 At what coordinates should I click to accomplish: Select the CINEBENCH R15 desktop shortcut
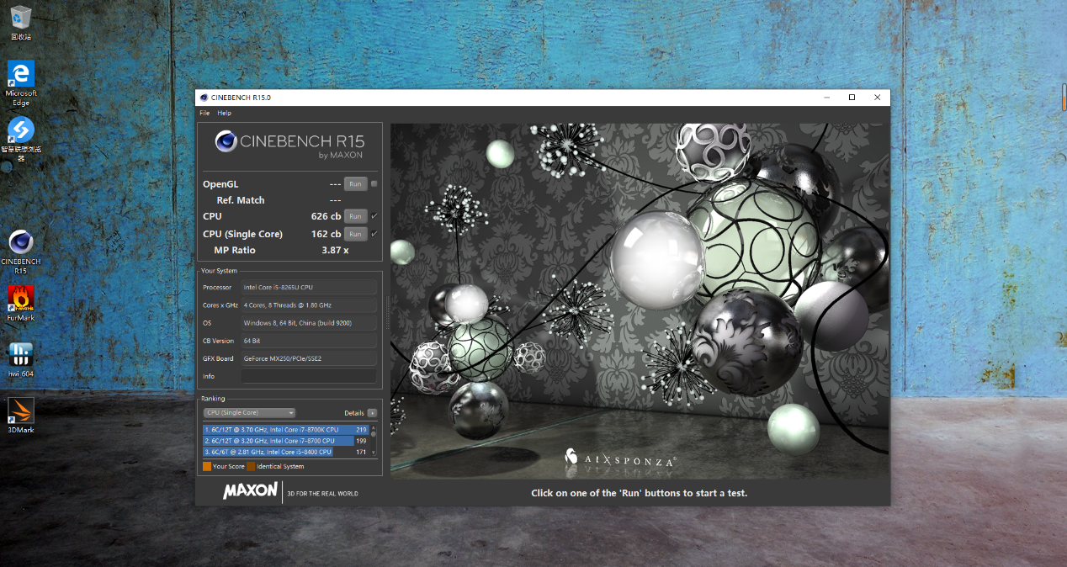click(x=21, y=244)
